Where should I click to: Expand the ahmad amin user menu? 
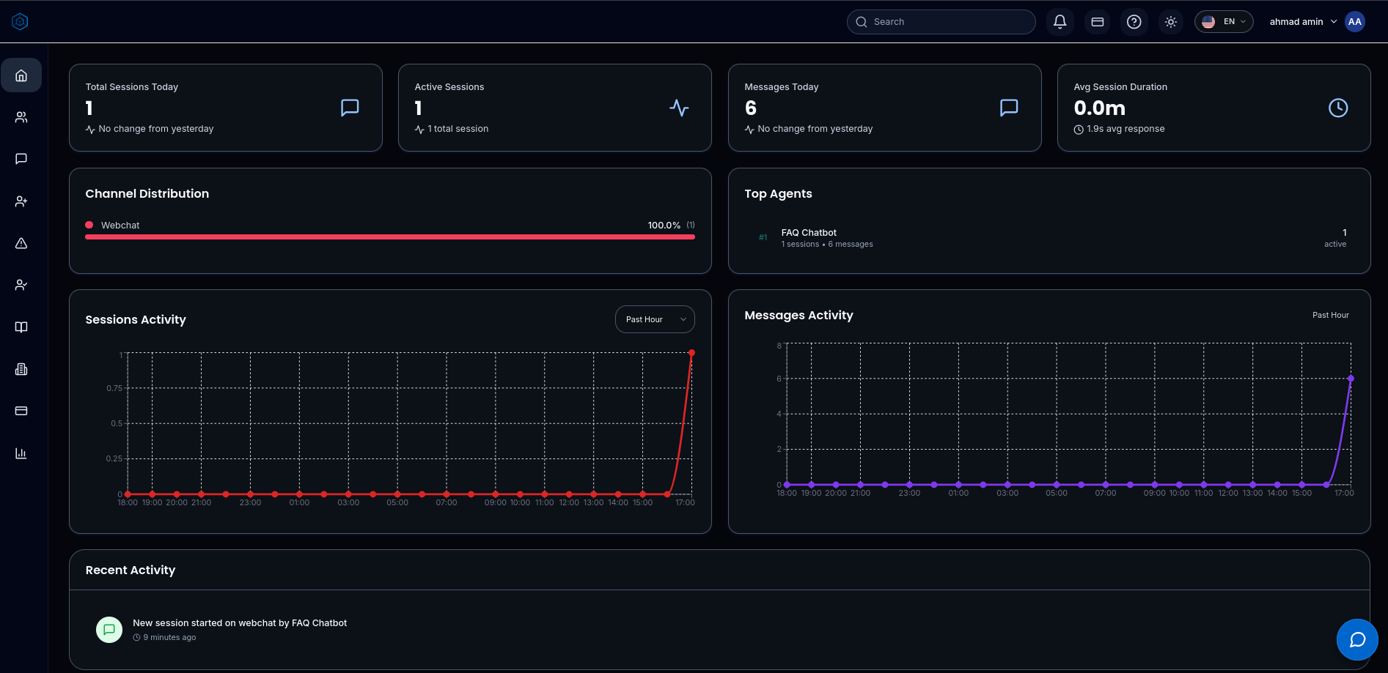(1303, 22)
